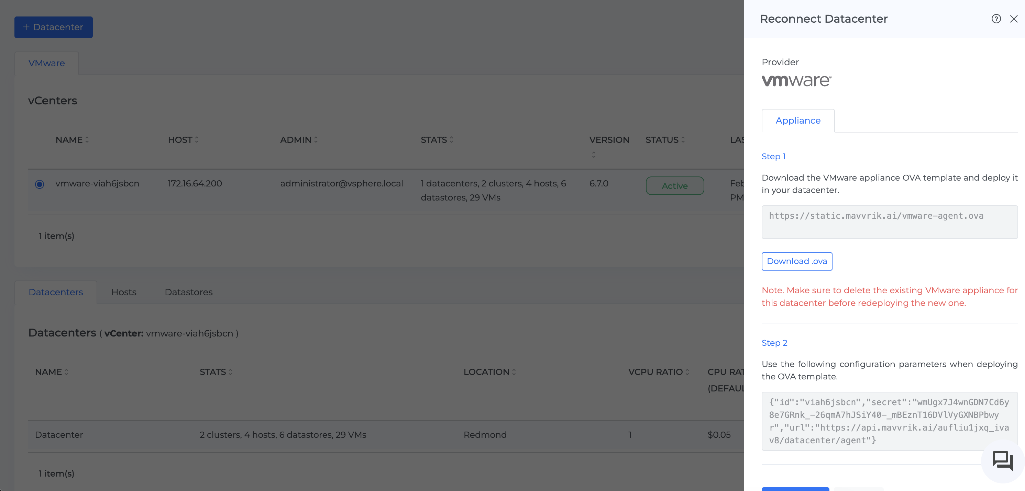1025x491 pixels.
Task: Close the Reconnect Datacenter panel
Action: [x=1013, y=19]
